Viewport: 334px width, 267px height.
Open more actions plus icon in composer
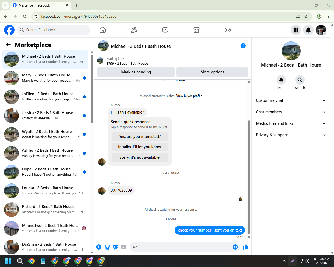[99, 247]
